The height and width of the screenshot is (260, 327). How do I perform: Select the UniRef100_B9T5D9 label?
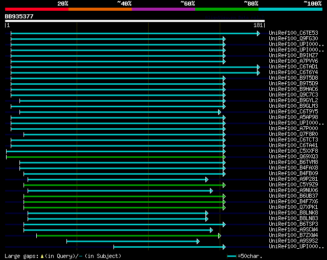[x=293, y=84]
